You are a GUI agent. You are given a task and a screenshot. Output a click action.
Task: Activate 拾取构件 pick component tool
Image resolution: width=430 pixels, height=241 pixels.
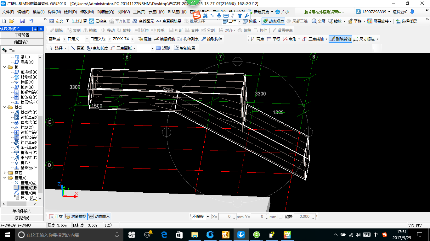[212, 39]
